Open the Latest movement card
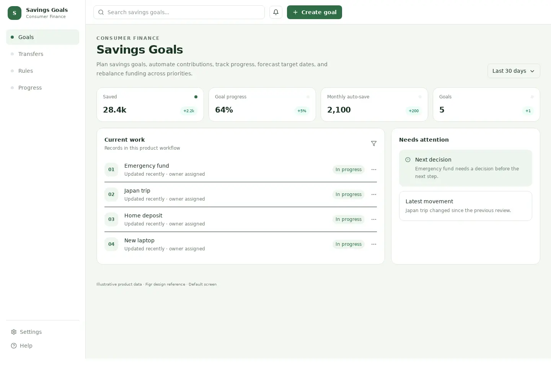Image resolution: width=551 pixels, height=392 pixels. tap(466, 206)
